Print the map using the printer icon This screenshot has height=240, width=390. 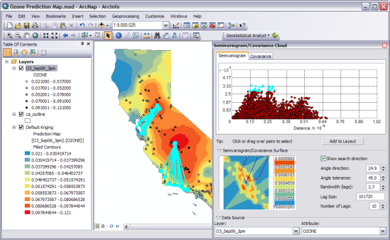click(x=35, y=25)
